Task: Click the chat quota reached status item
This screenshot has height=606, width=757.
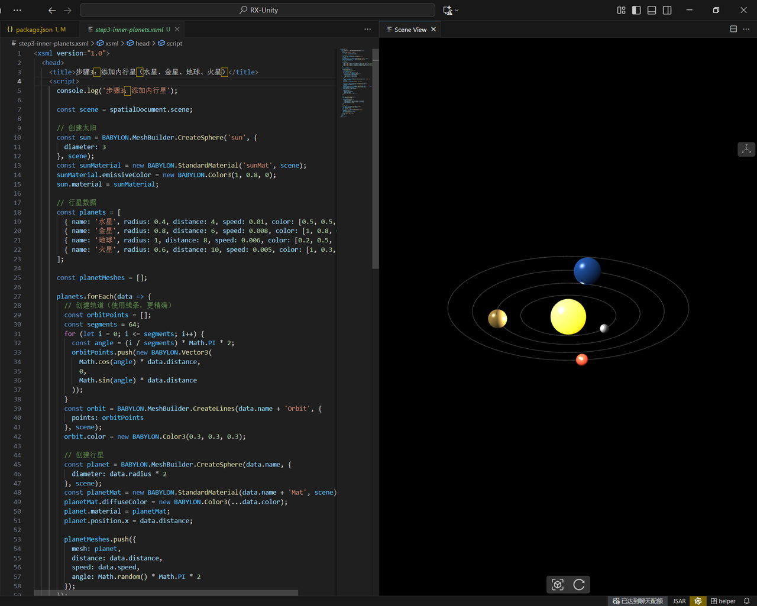Action: tap(638, 601)
